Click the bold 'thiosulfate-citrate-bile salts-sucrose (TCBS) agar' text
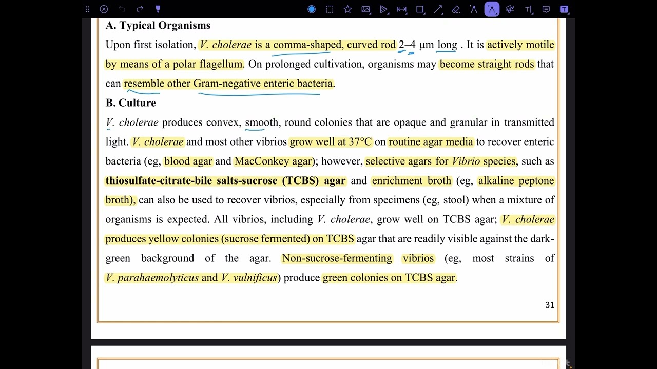This screenshot has width=657, height=369. pos(225,180)
